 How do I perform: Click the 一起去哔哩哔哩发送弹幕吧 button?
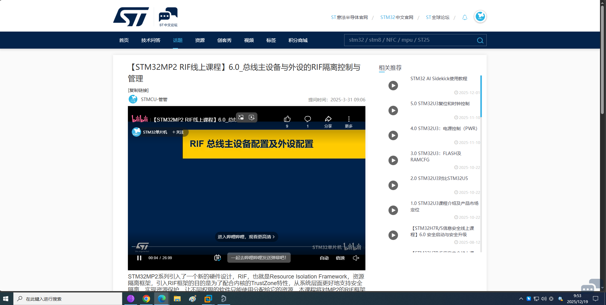(259, 258)
